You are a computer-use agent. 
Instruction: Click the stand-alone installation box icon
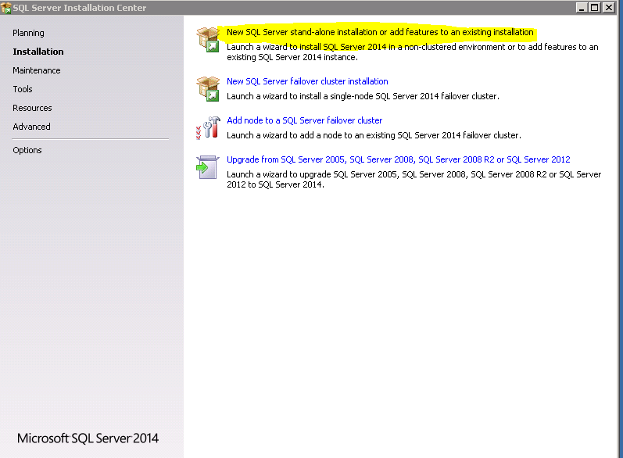(x=208, y=40)
